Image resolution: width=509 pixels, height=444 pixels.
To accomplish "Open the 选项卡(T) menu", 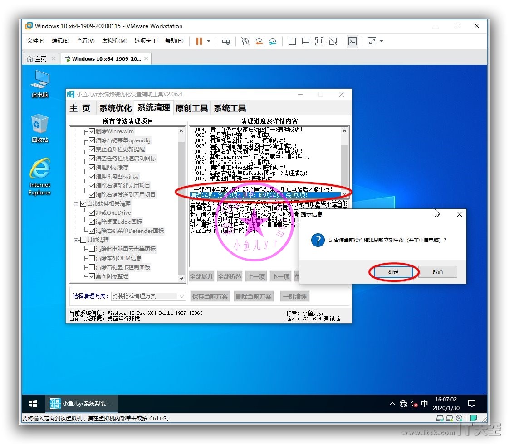I will coord(146,40).
